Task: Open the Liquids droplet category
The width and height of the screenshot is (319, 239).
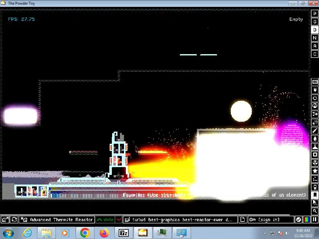Action: point(315,138)
